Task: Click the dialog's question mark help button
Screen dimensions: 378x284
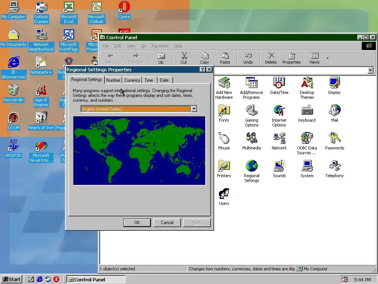Action: [203, 70]
